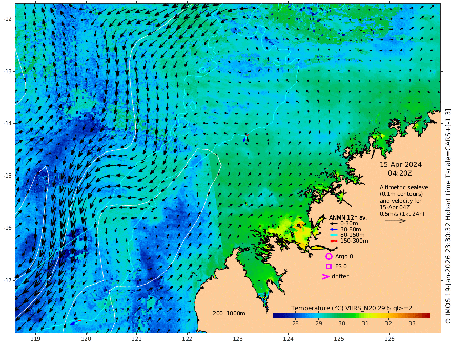This screenshot has width=451, height=348.
Task: Click the magenta drifter arrowhead symbol
Action: click(x=325, y=277)
